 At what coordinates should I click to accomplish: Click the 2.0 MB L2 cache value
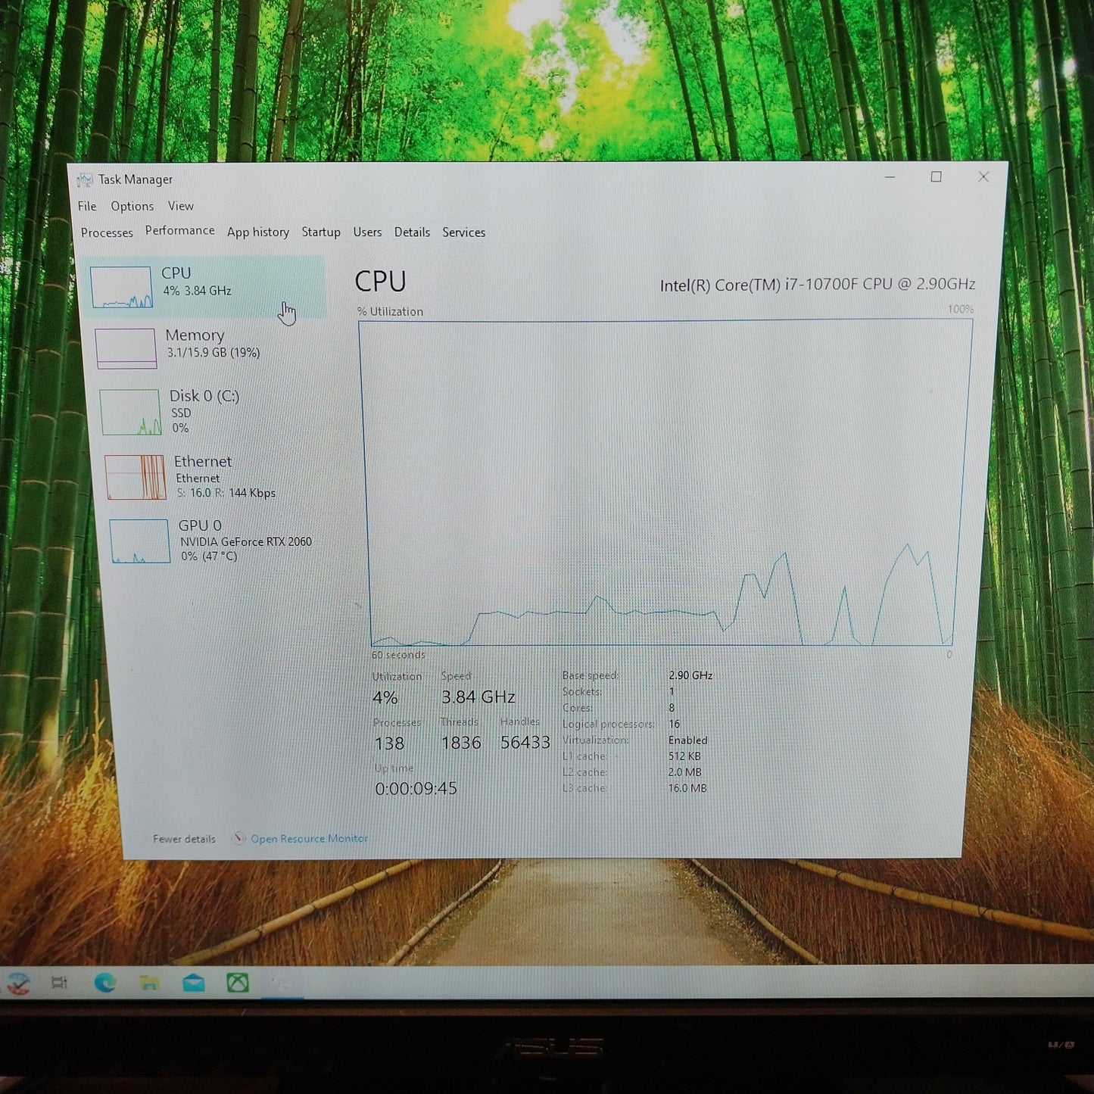point(685,772)
